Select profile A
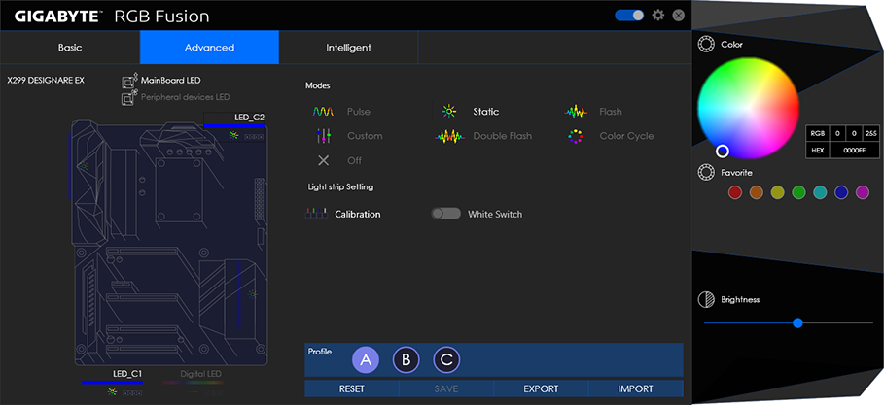Viewport: 884px width, 405px height. [x=366, y=360]
